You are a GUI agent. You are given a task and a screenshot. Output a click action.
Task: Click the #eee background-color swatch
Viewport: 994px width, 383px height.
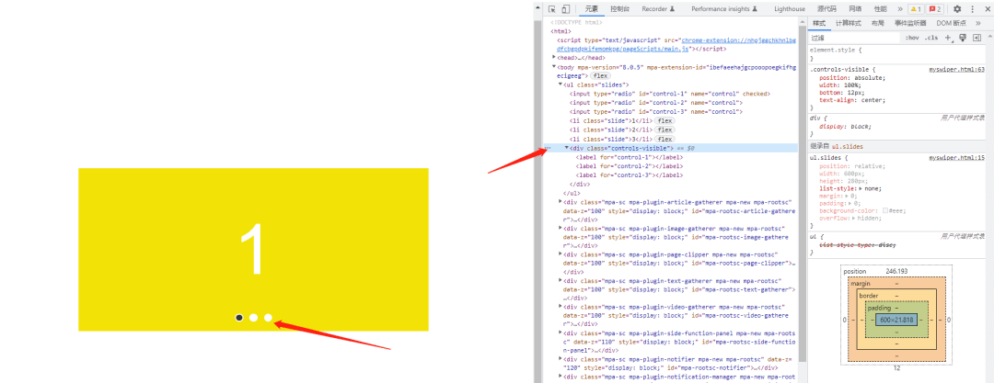click(885, 211)
